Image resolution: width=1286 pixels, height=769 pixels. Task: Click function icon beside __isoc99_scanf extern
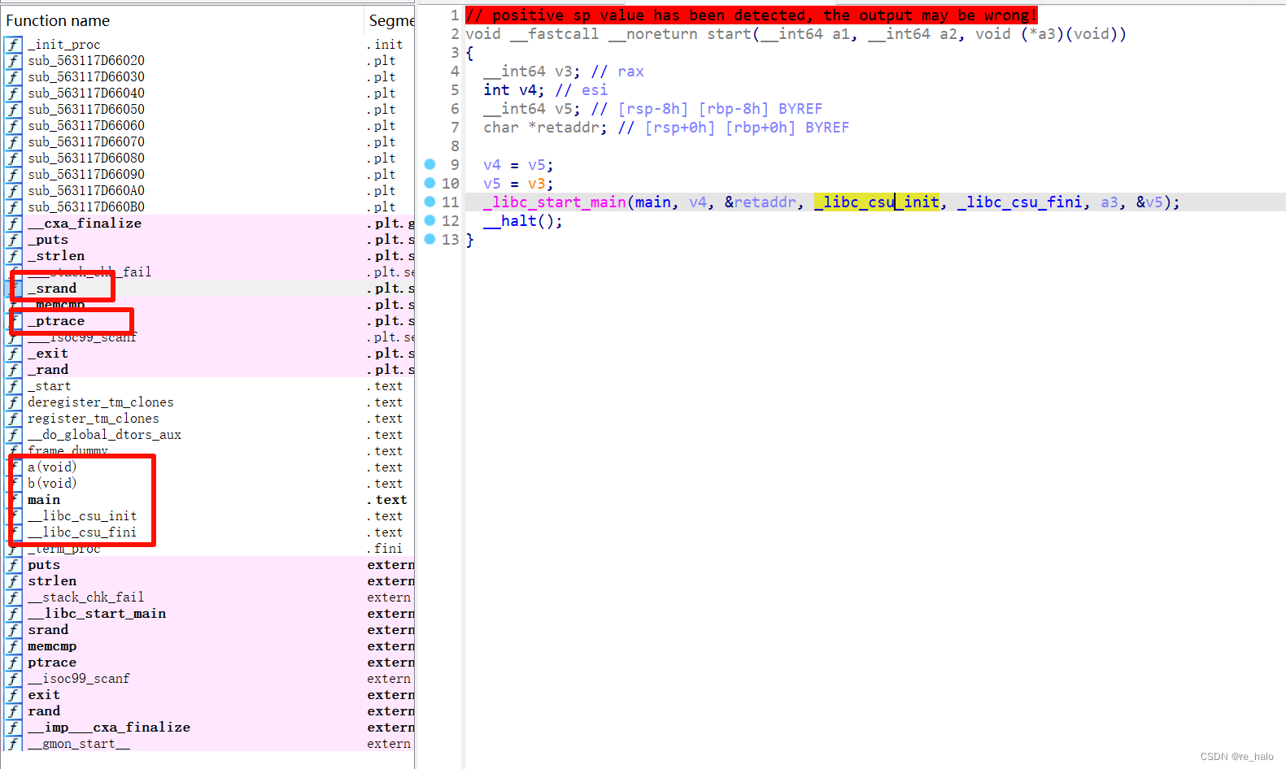point(13,679)
